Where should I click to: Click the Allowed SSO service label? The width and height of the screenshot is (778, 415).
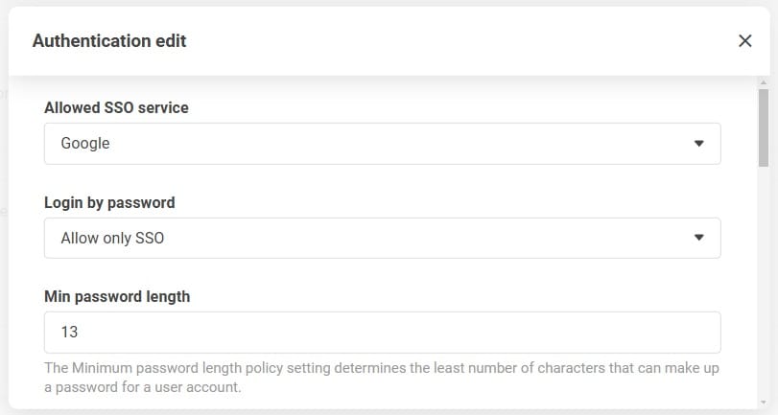pyautogui.click(x=116, y=107)
